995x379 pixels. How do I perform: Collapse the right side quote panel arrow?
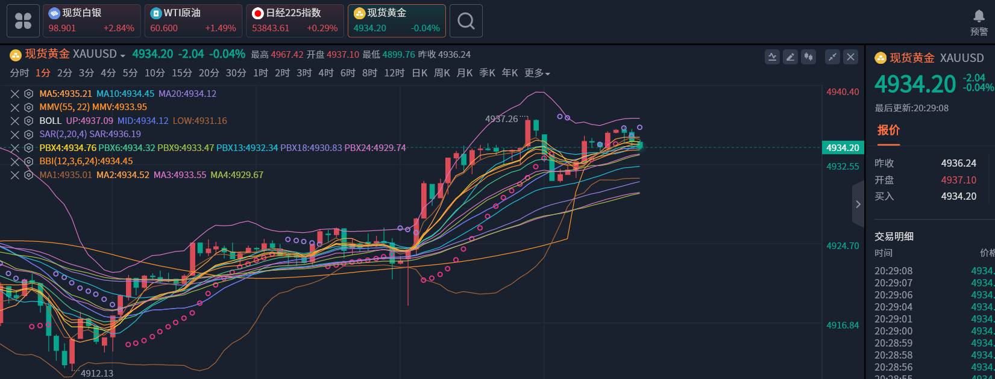(x=858, y=205)
